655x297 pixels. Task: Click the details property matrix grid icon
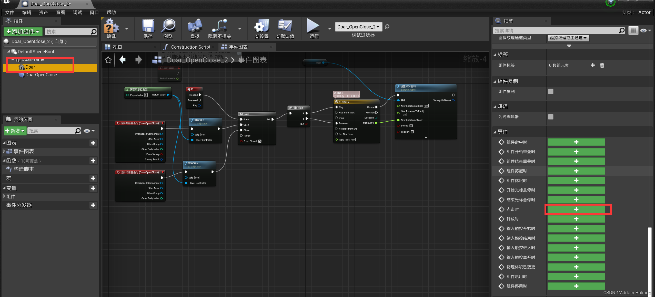coord(633,30)
